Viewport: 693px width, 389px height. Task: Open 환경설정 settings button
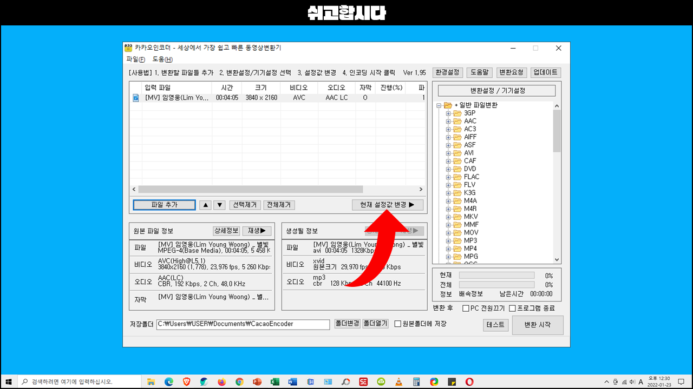point(447,72)
